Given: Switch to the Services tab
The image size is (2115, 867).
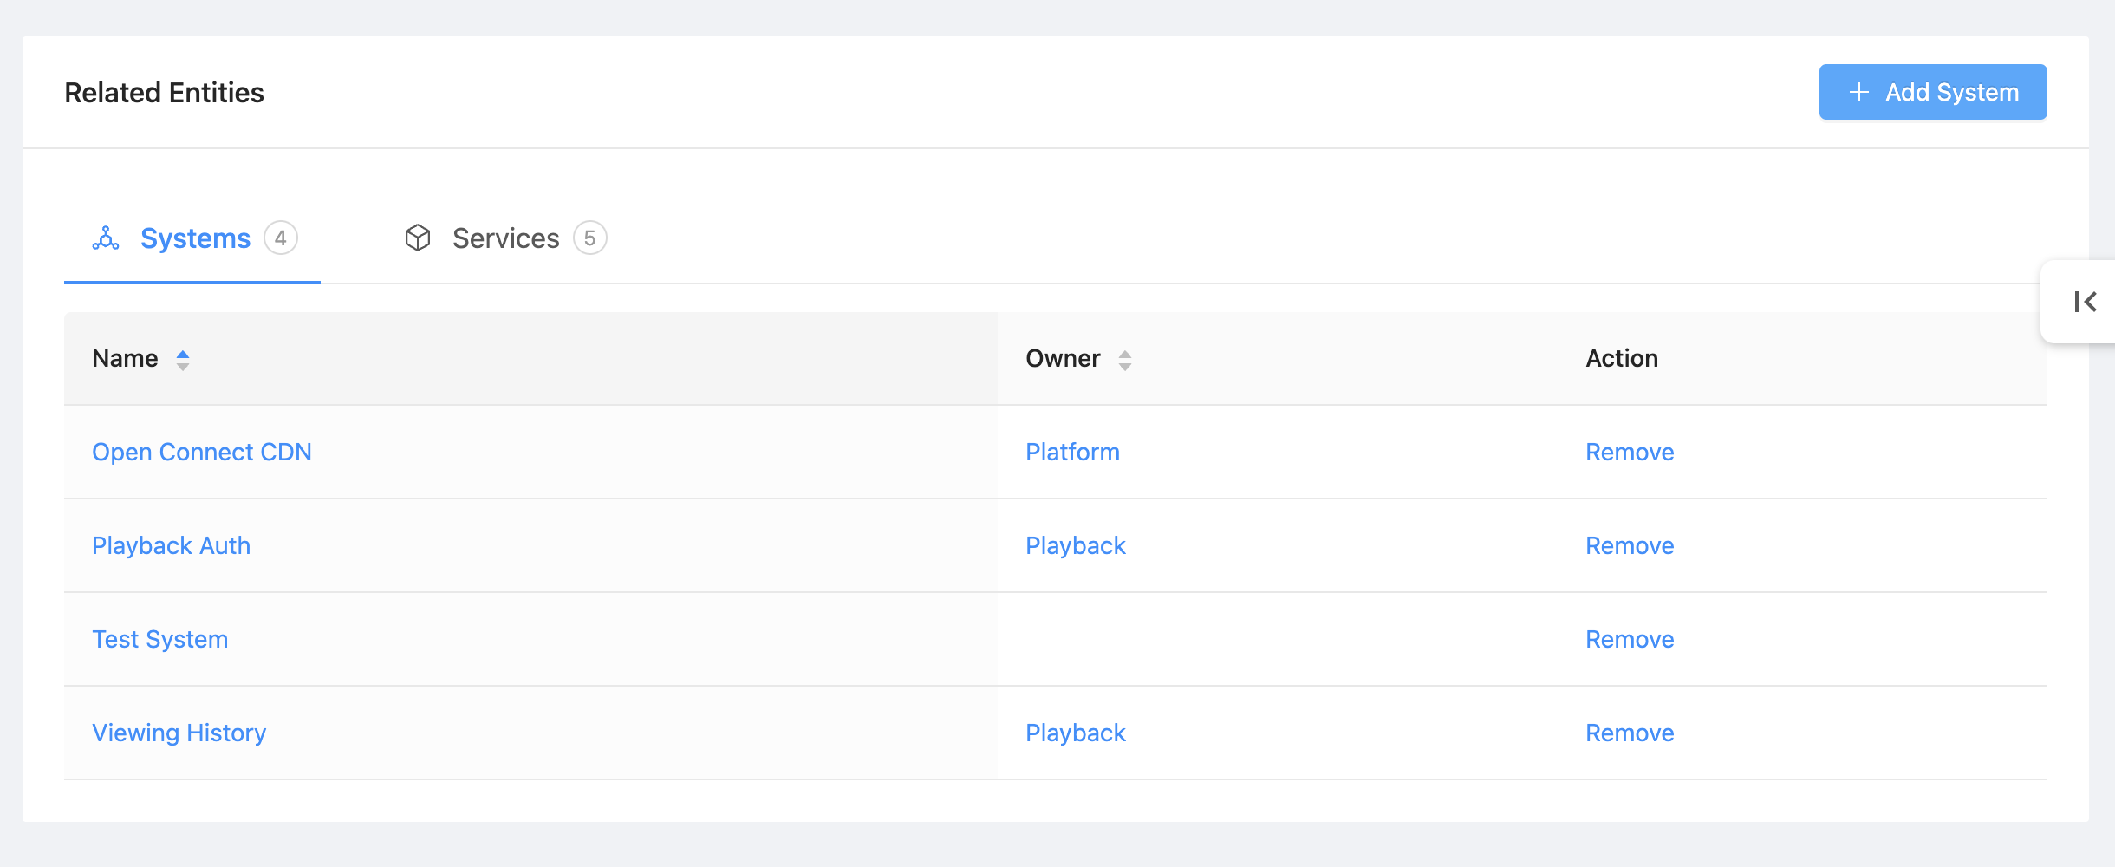Looking at the screenshot, I should click(505, 238).
